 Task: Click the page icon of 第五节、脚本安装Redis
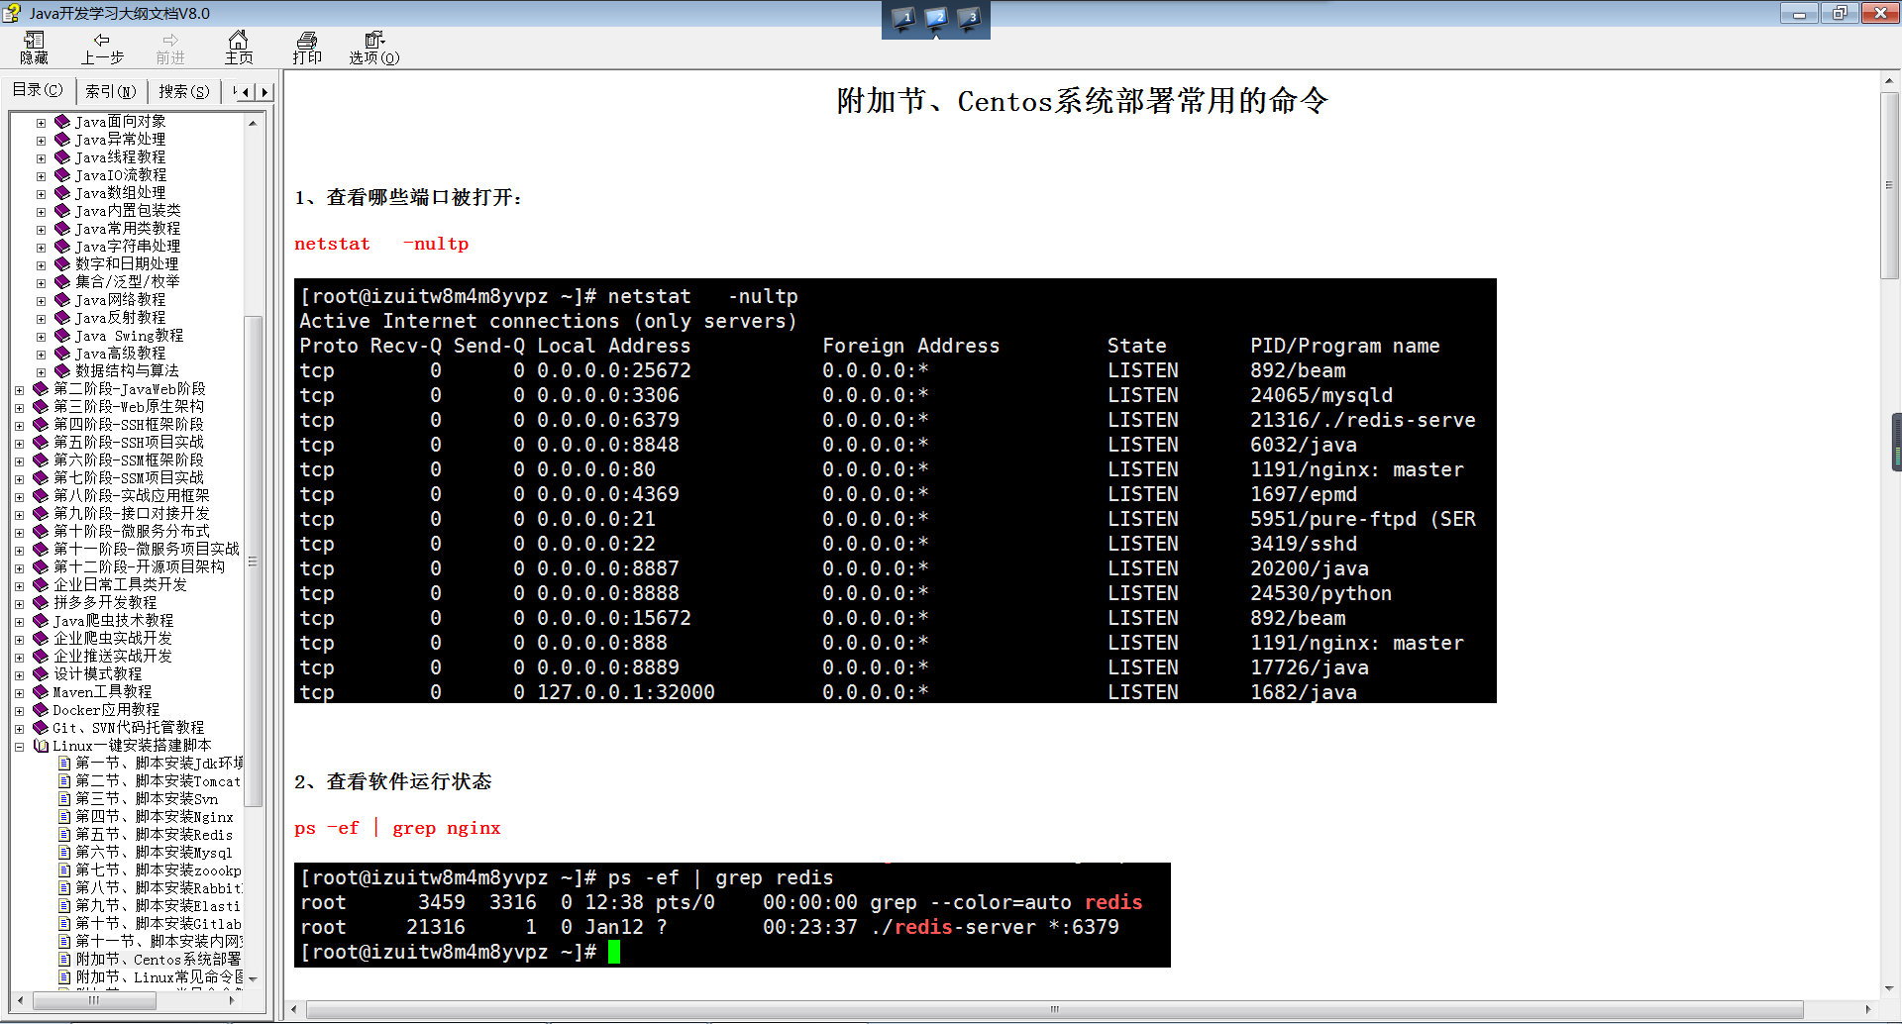(64, 835)
